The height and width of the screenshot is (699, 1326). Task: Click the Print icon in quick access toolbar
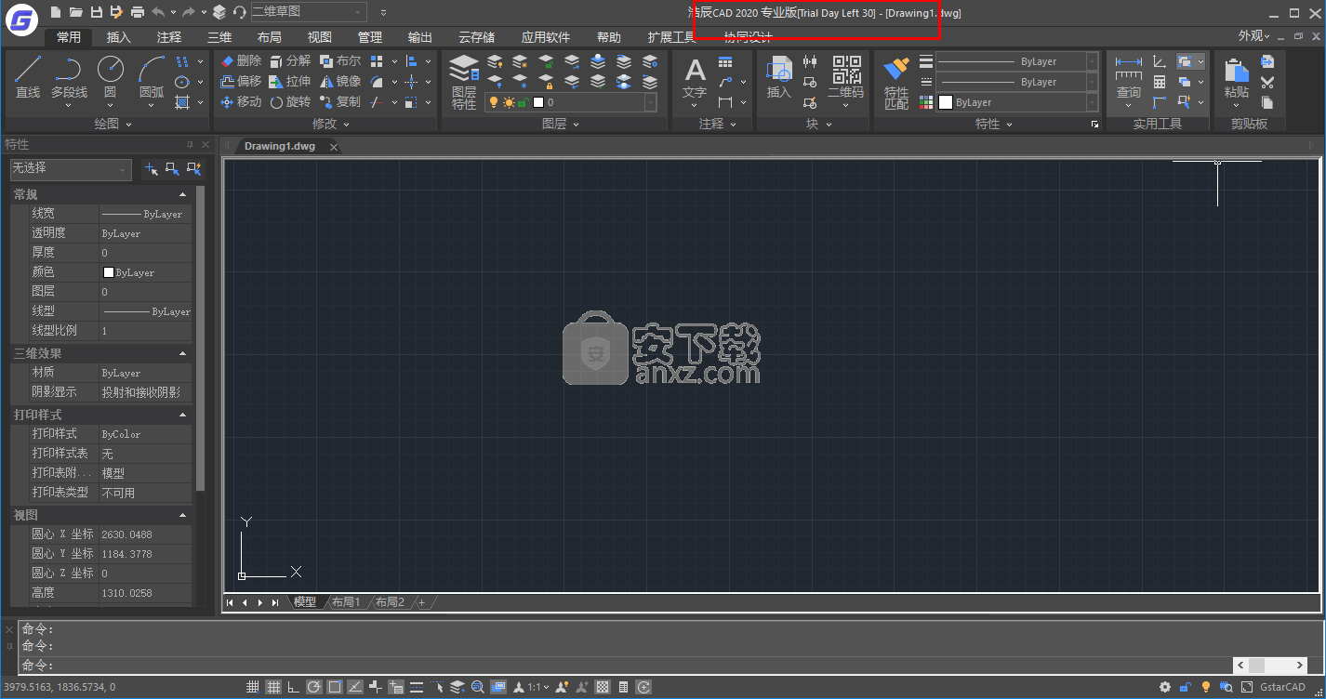(138, 12)
